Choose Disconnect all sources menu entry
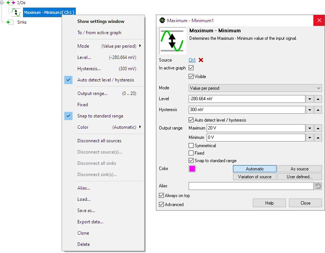Viewport: 325px width, 253px height. click(x=103, y=141)
